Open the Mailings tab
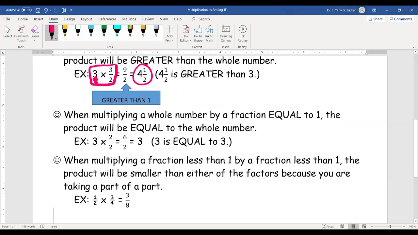This screenshot has width=418, height=235. click(129, 19)
